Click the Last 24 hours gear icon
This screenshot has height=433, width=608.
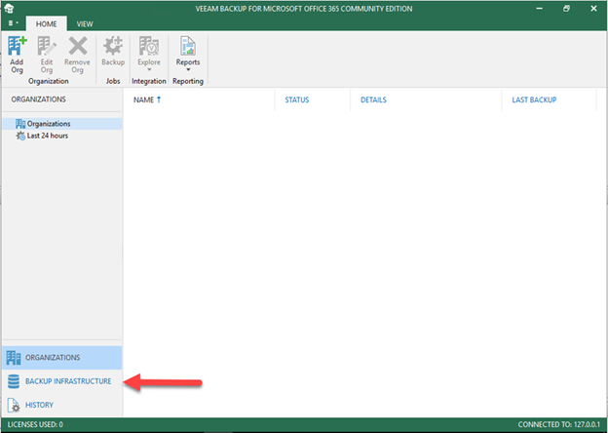coord(20,136)
